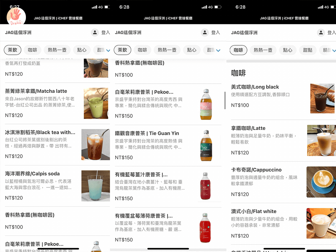Screen dimensions: 336x252
Task: Click 登入 login link in middle screen
Action: [x=216, y=32]
